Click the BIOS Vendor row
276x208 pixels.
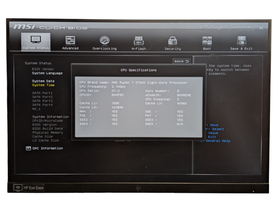(x=43, y=69)
